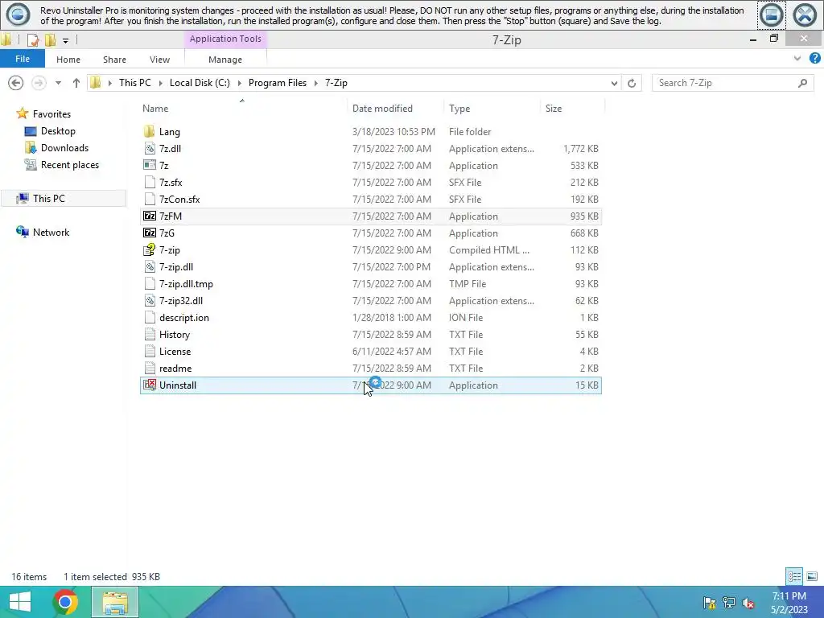This screenshot has width=824, height=618.
Task: Switch to the Share ribbon tab
Action: tap(114, 60)
